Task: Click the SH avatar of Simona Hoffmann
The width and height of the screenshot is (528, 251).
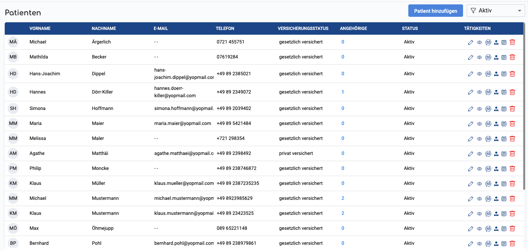Action: coord(13,109)
